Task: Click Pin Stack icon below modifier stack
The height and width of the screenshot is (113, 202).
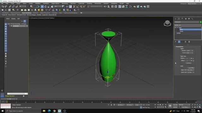Action: (x=175, y=42)
